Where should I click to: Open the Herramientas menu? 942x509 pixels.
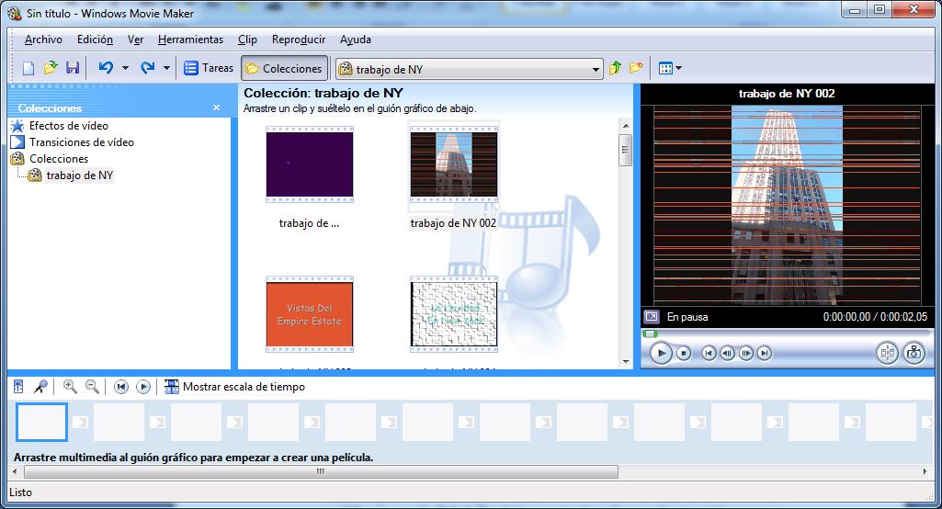[190, 40]
